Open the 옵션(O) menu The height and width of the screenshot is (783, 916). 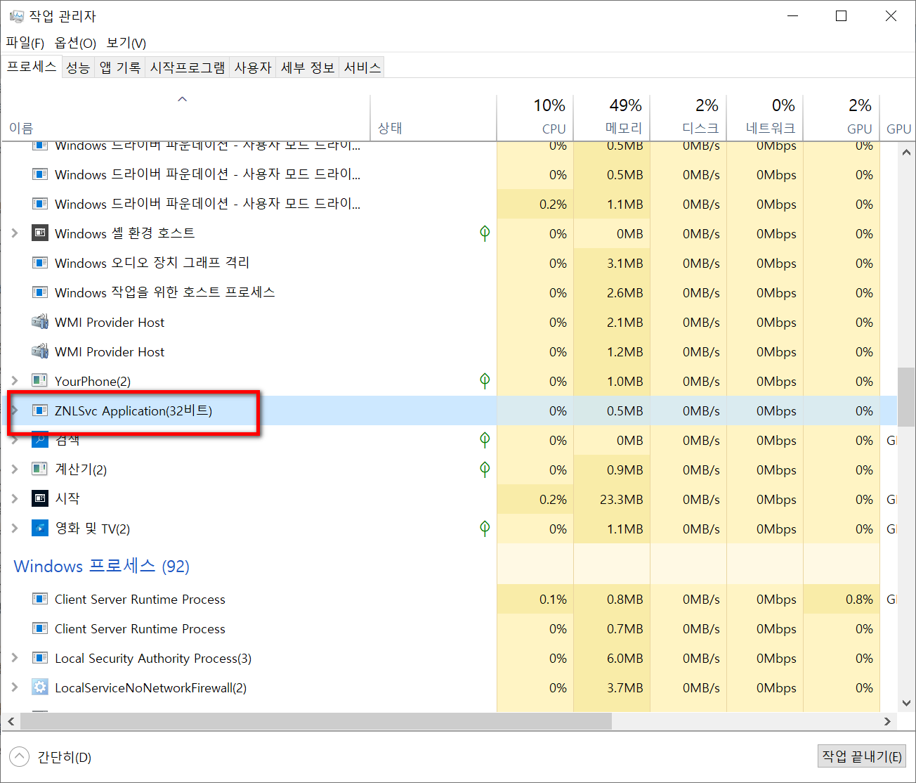coord(75,43)
